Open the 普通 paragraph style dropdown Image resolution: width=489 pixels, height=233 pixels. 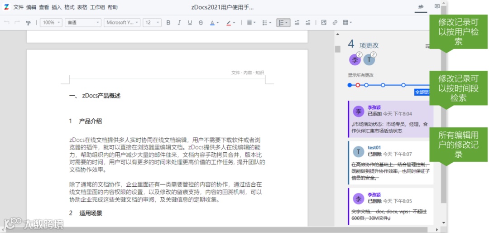tap(83, 23)
